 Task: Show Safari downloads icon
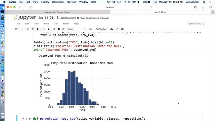(x=195, y=7)
